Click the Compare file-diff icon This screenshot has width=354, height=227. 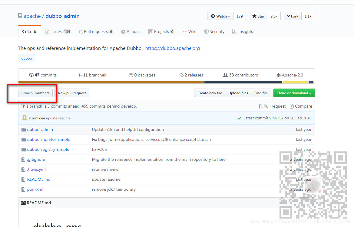(292, 106)
